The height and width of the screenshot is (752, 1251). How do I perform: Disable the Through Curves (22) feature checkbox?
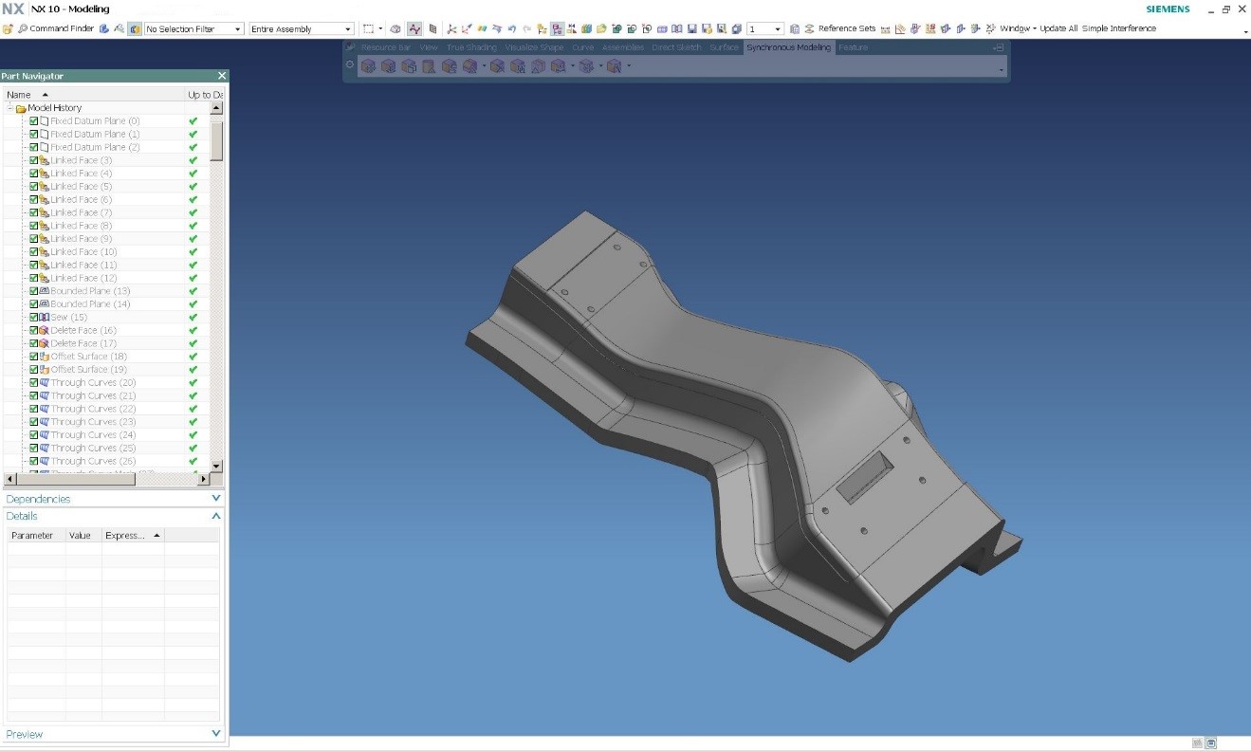click(34, 409)
